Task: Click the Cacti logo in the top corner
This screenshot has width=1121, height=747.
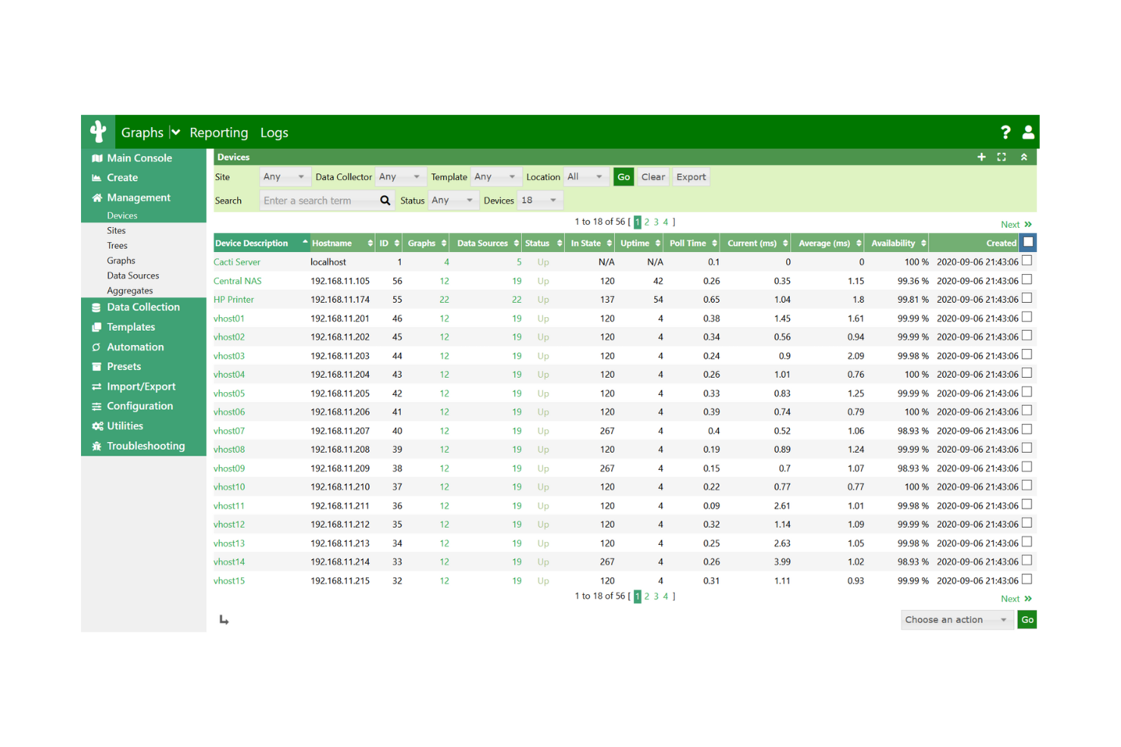Action: (x=98, y=131)
